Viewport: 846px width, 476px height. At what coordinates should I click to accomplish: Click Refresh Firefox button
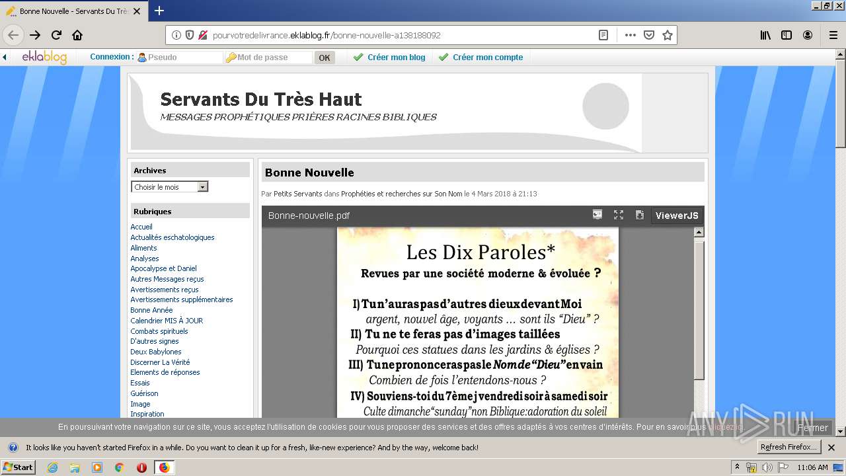(788, 447)
